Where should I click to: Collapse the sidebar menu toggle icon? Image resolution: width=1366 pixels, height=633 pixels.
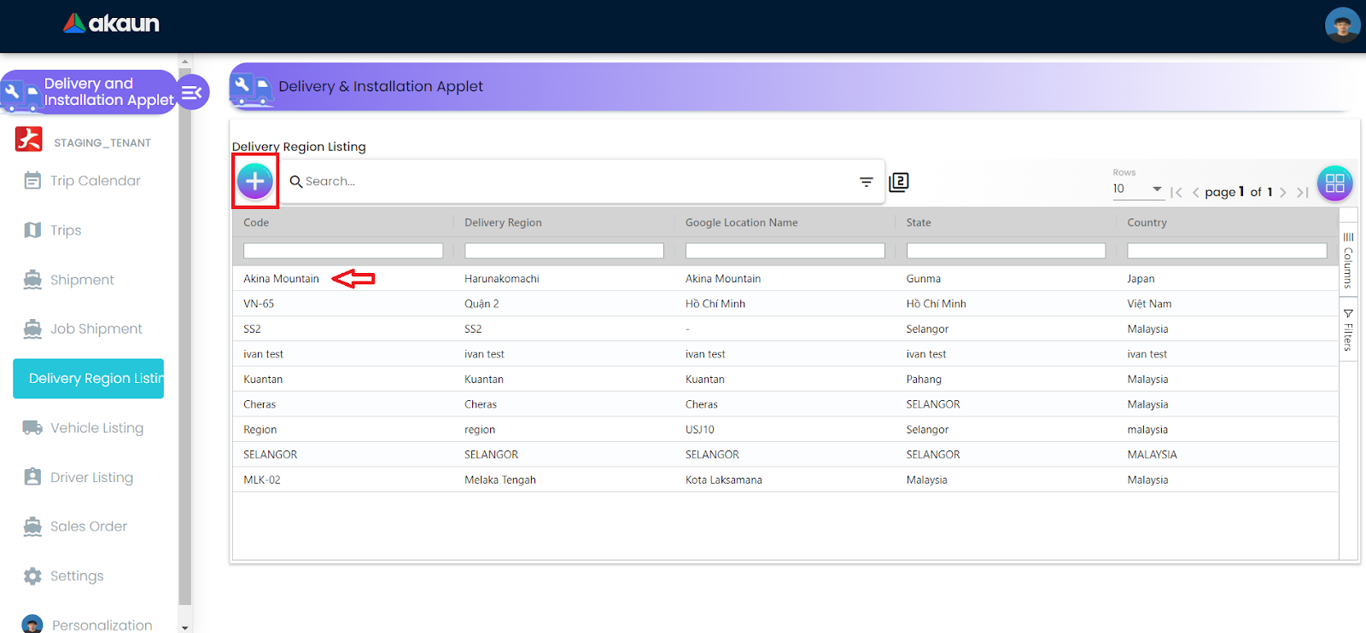(192, 92)
